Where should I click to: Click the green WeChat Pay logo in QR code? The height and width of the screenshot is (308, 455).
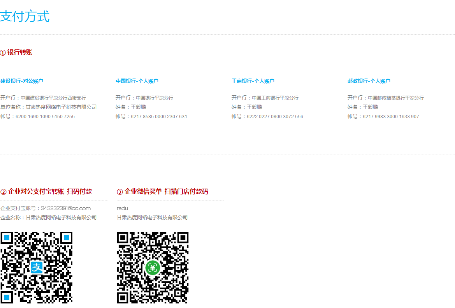pos(153,268)
